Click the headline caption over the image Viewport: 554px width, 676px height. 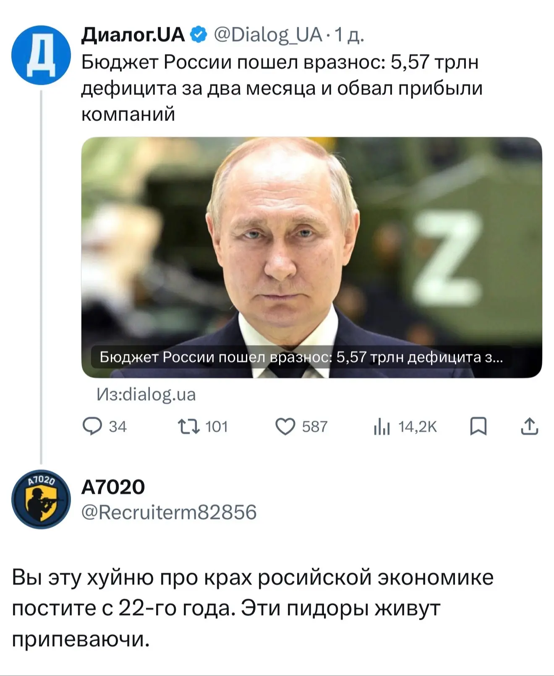301,357
